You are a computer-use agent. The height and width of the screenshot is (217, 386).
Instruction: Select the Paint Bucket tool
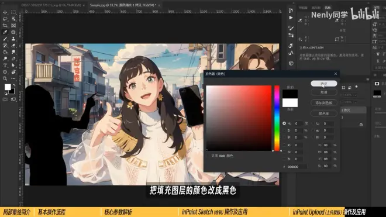pos(5,52)
